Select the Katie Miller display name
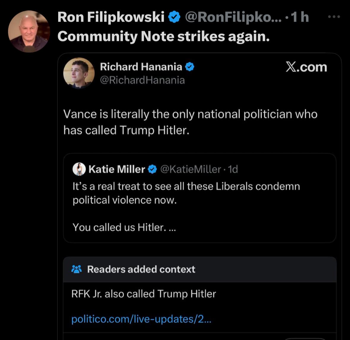350x340 pixels. pos(117,169)
